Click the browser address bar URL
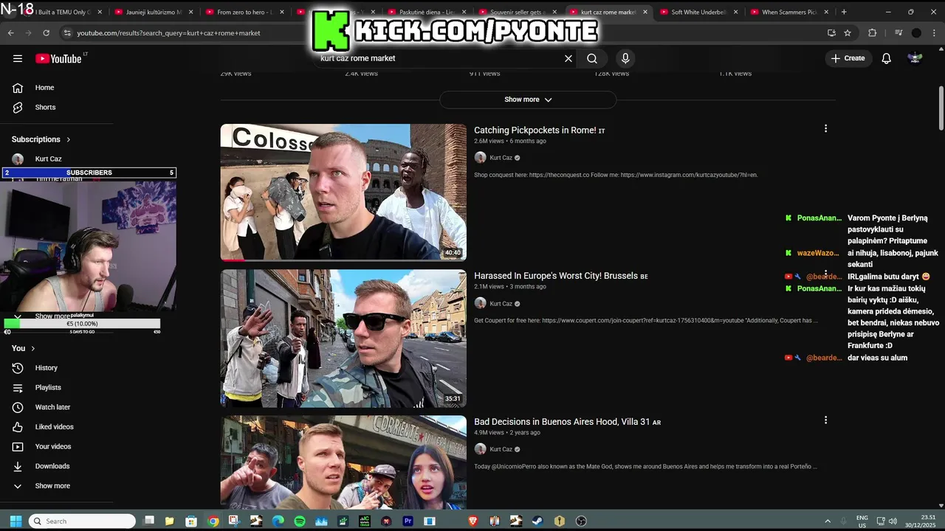 [168, 33]
